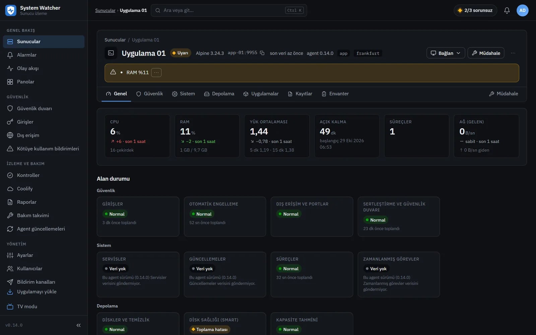Open Bakım takvimi in sidebar
The width and height of the screenshot is (536, 335).
tap(44, 215)
